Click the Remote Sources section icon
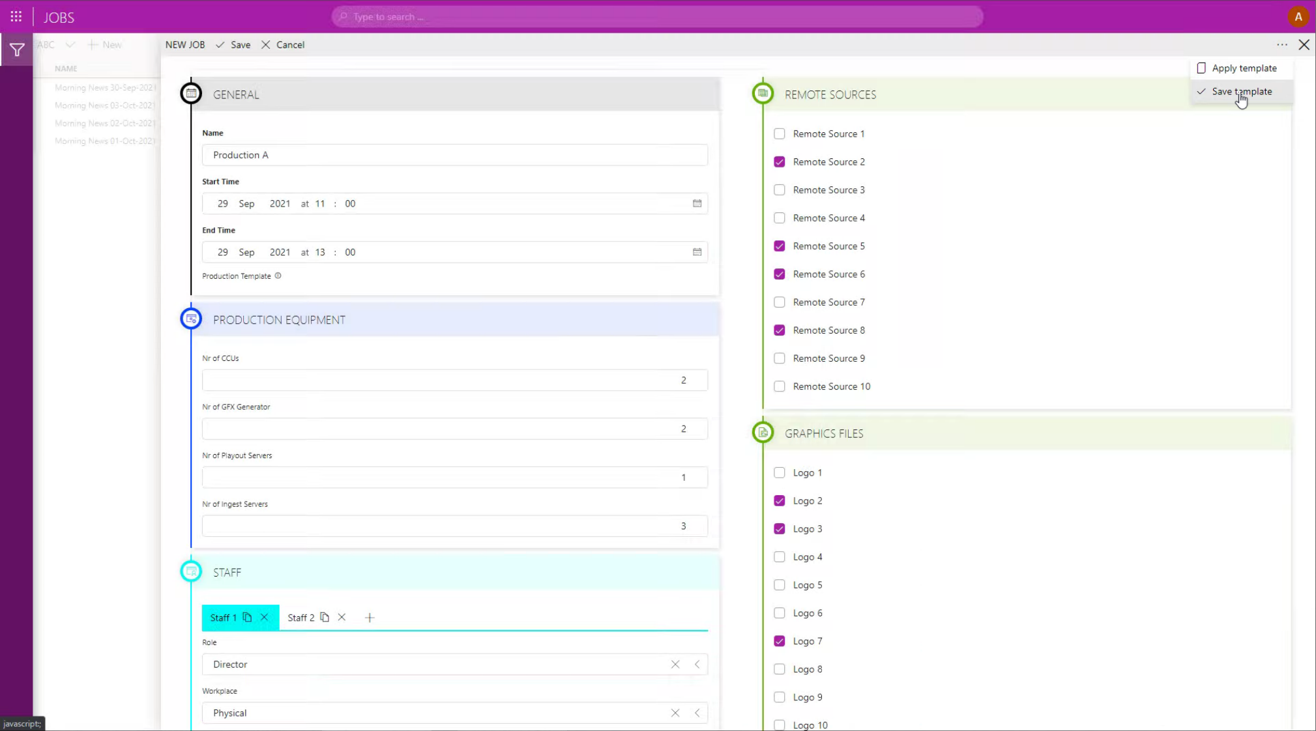This screenshot has width=1316, height=731. tap(763, 94)
